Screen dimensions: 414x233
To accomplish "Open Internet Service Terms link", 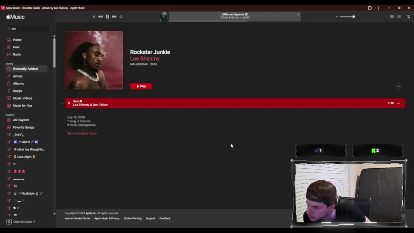I will 77,218.
